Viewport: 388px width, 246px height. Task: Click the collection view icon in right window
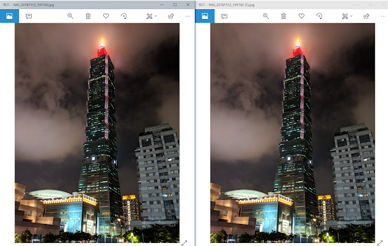pos(205,16)
